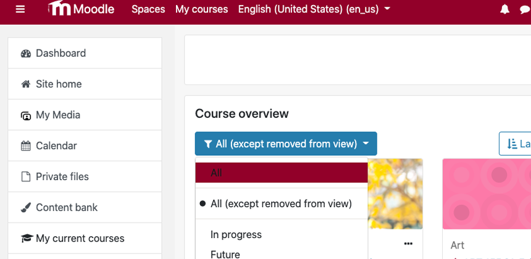The height and width of the screenshot is (259, 531).
Task: Go to My courses in navbar
Action: [x=201, y=9]
